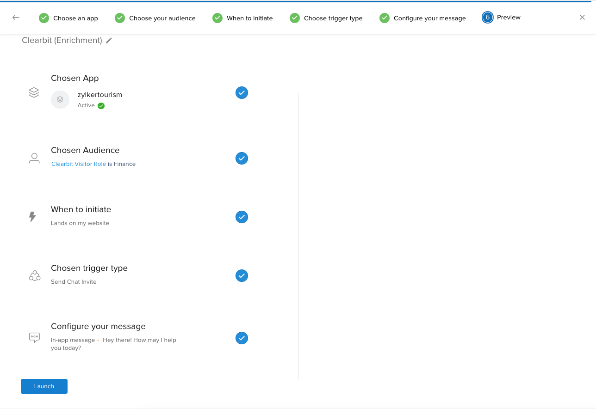This screenshot has height=409, width=596.
Task: Open the Clearbit Visitor Role link
Action: click(x=79, y=164)
